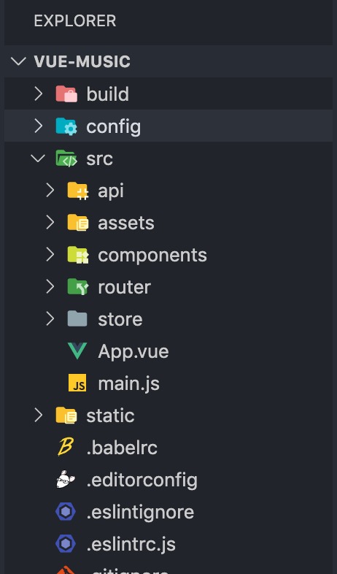Screen dimensions: 337x574
Task: Expand the api folder chevron
Action: [50, 191]
